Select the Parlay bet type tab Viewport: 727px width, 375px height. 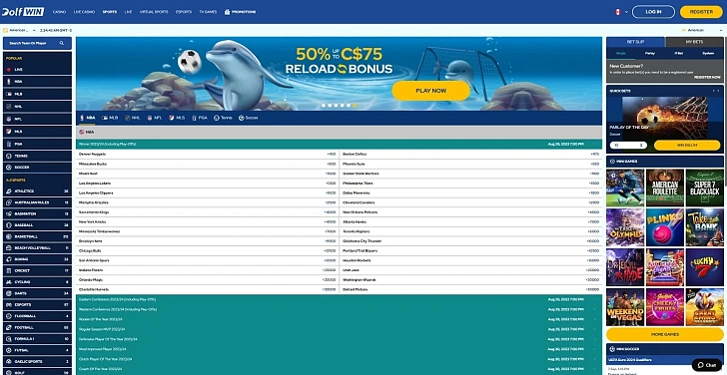tap(650, 53)
